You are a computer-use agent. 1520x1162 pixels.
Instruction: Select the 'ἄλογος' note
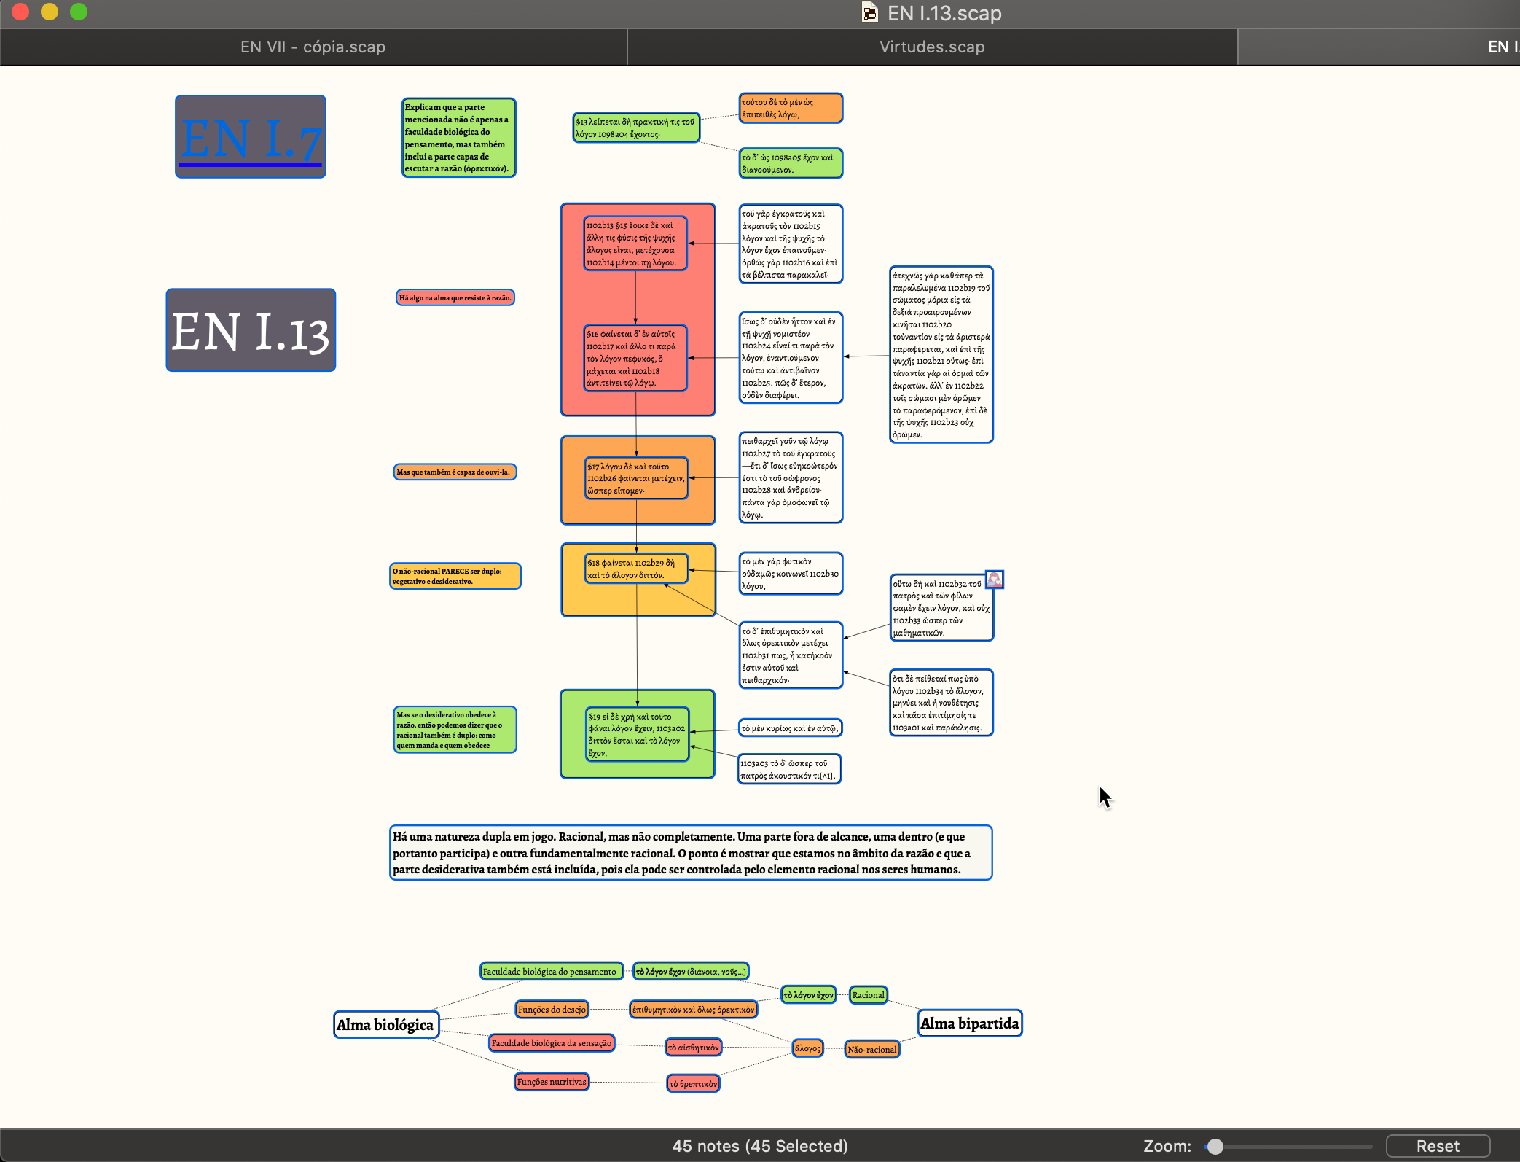(x=808, y=1048)
